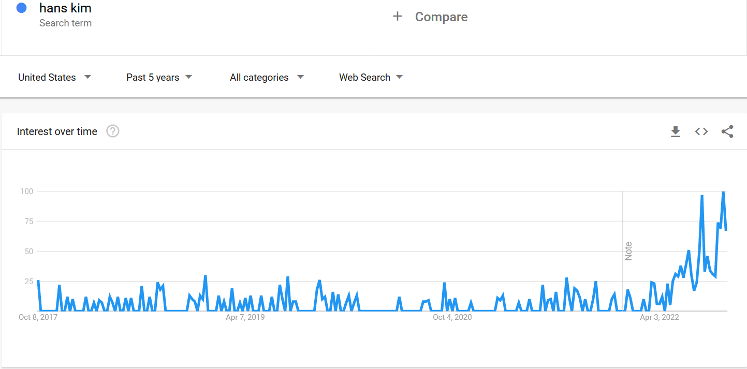Click the Oct 8, 2017 axis label
The image size is (747, 369).
pos(38,317)
